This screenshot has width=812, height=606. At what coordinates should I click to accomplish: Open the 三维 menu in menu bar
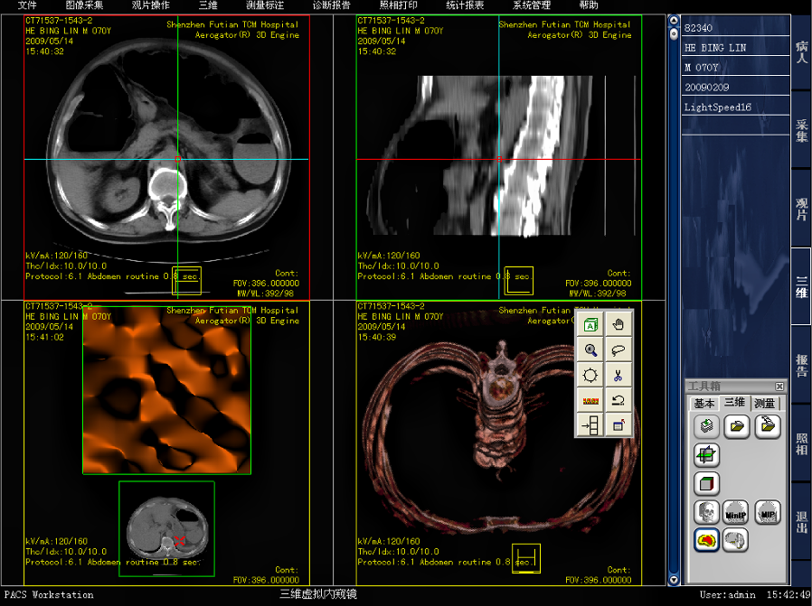tap(208, 5)
